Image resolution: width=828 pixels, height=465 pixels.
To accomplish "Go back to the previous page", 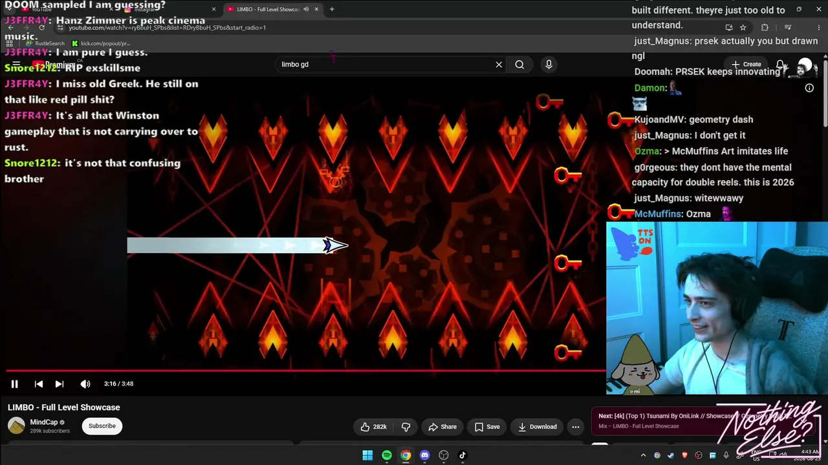I will [x=10, y=28].
